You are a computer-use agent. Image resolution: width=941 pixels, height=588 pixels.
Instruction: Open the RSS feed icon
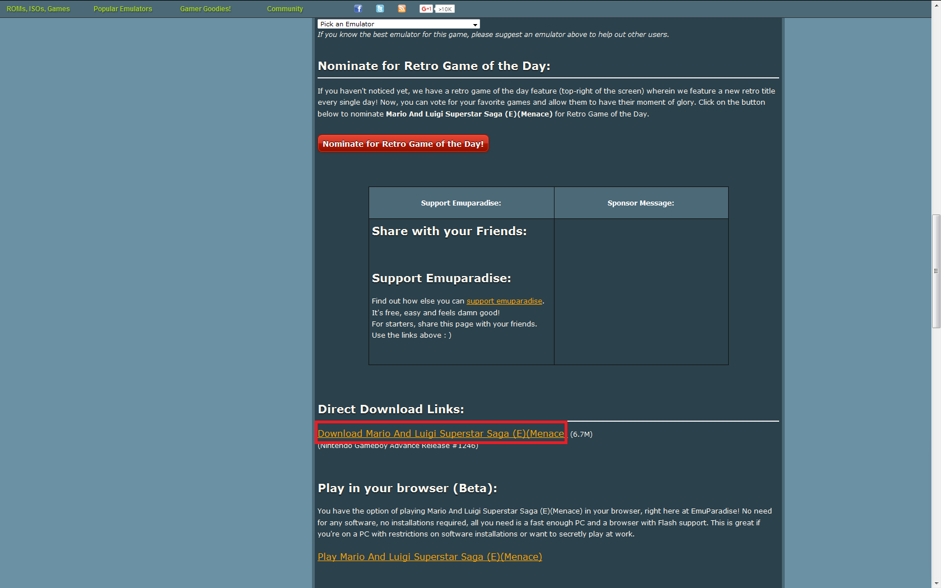[x=402, y=8]
